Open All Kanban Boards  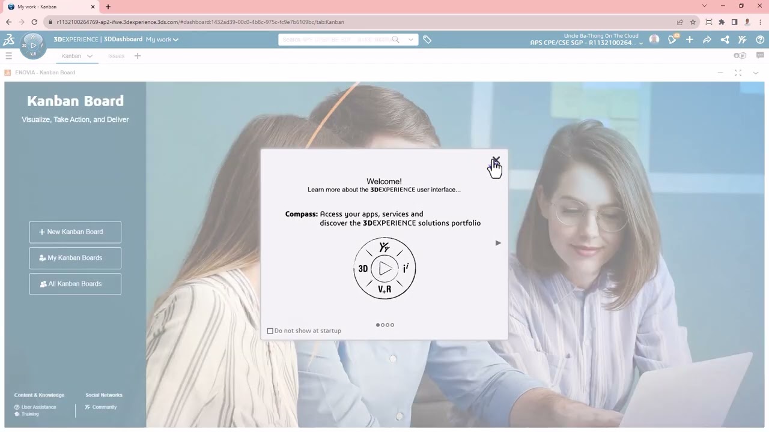pyautogui.click(x=75, y=284)
